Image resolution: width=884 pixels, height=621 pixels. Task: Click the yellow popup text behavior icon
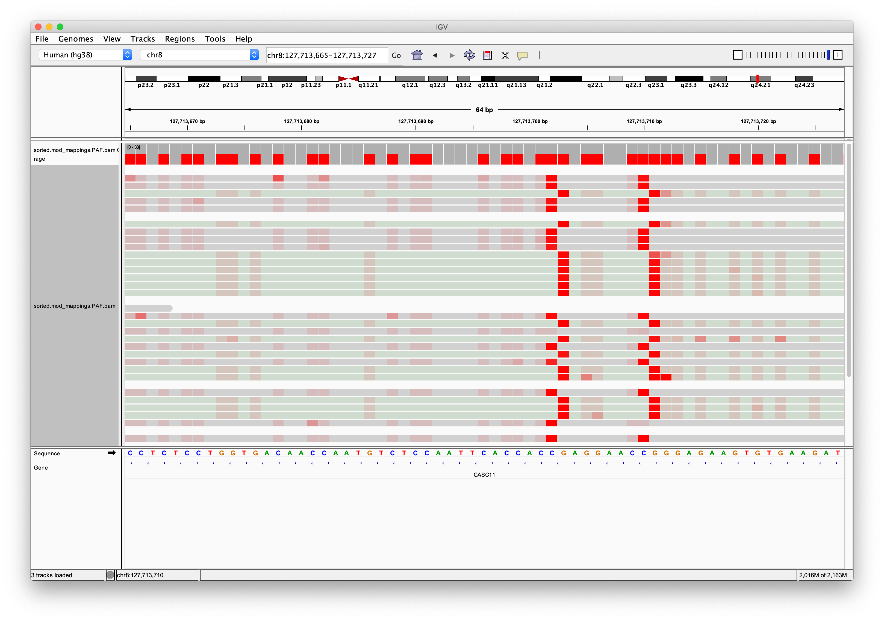523,55
